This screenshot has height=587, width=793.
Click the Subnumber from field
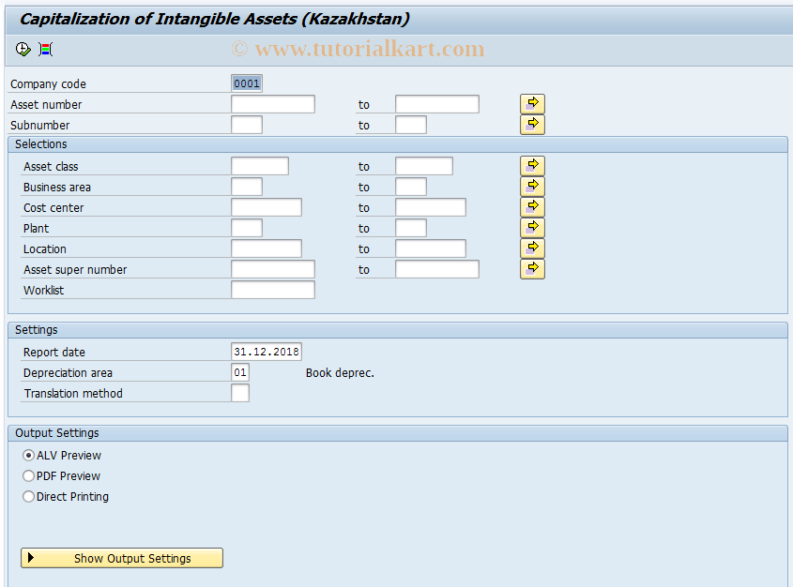pos(247,125)
